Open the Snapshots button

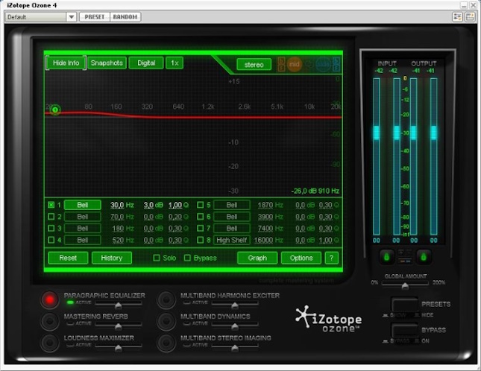click(107, 63)
